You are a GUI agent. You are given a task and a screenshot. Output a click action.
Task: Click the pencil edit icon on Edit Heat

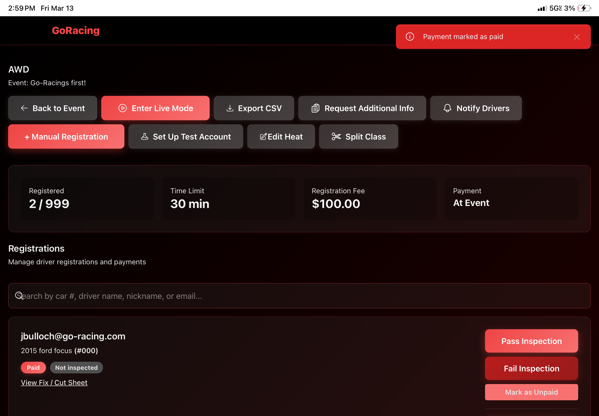coord(263,136)
